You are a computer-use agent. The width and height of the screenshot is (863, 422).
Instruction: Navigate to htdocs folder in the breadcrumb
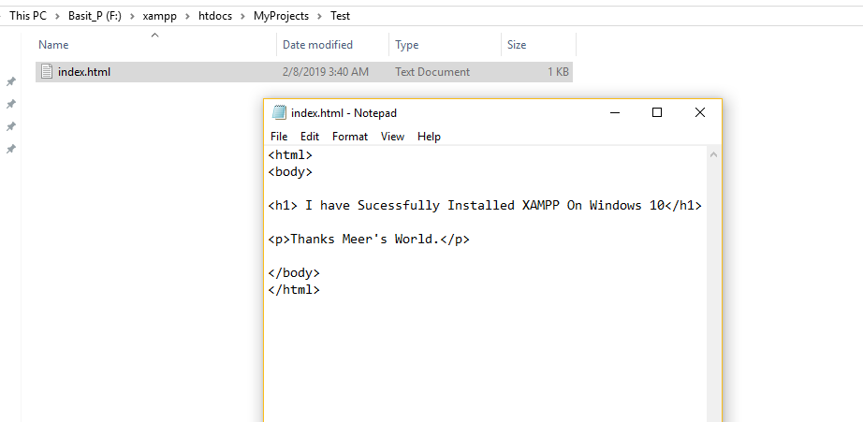pyautogui.click(x=215, y=16)
